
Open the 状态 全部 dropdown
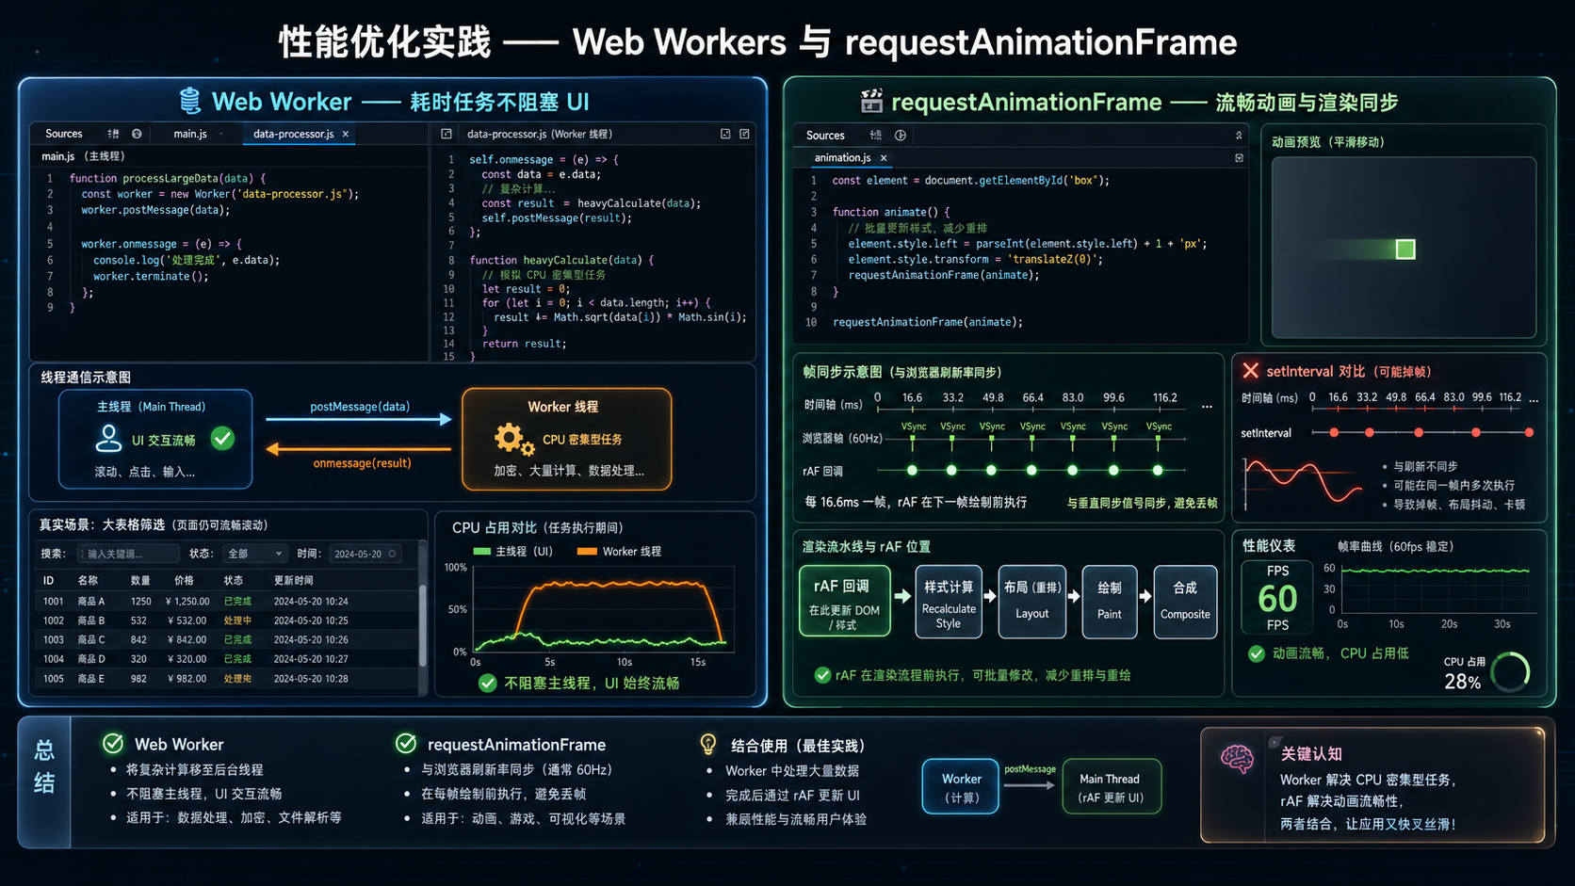tap(254, 554)
